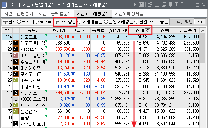The image size is (208, 128).
Task: Select the 에코프로 stock row name
Action: pos(29,37)
